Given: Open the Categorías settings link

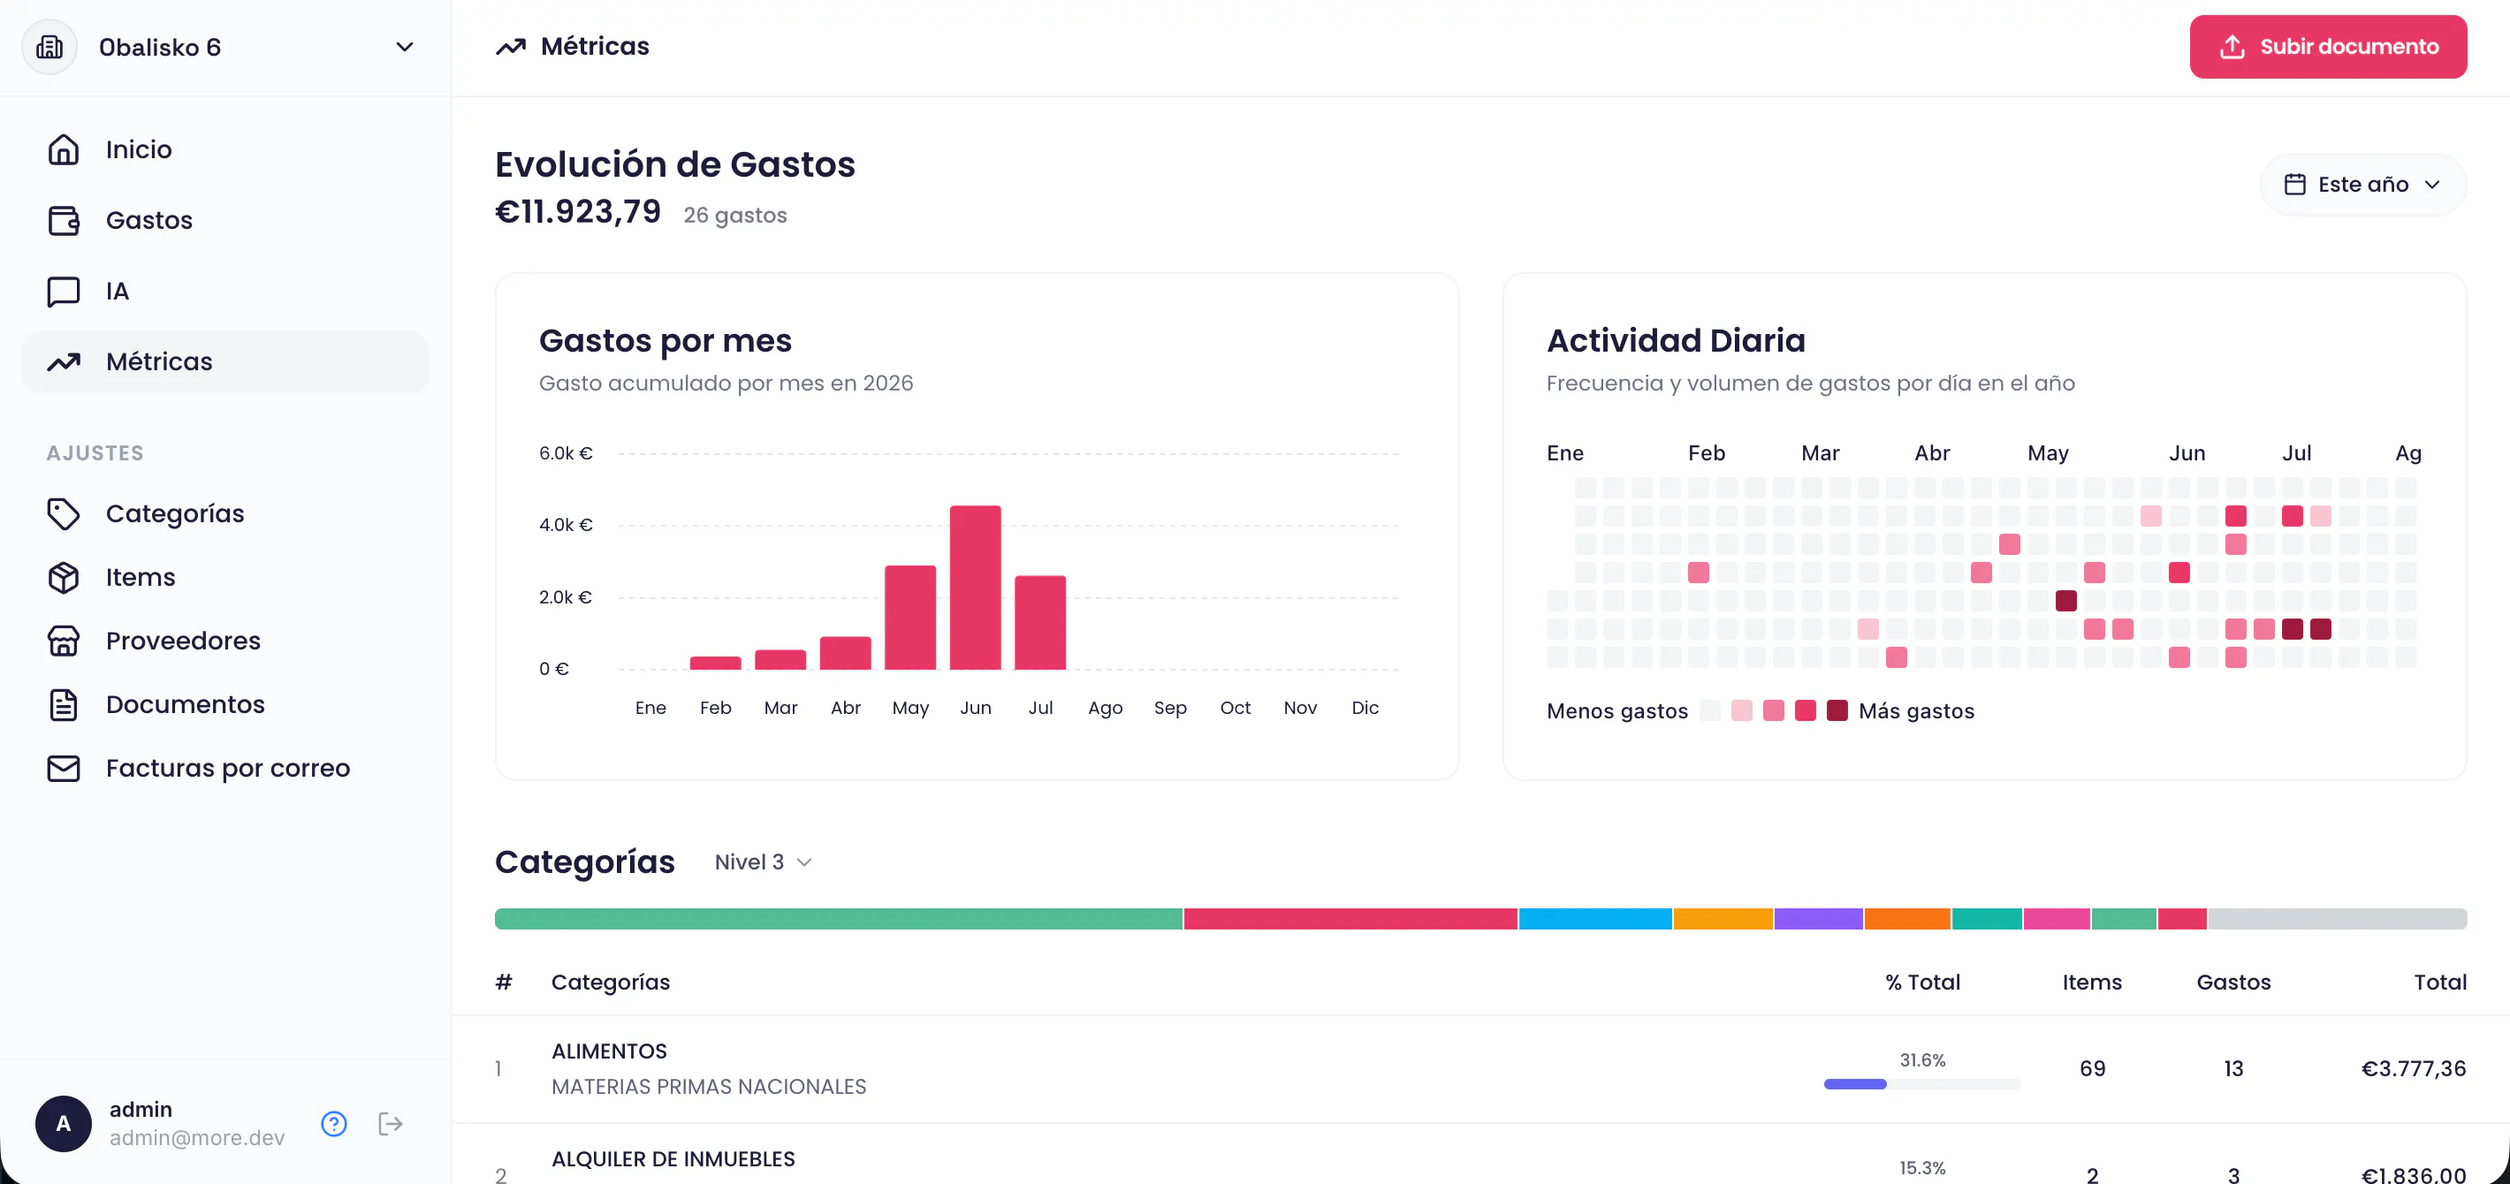Looking at the screenshot, I should click(x=225, y=513).
